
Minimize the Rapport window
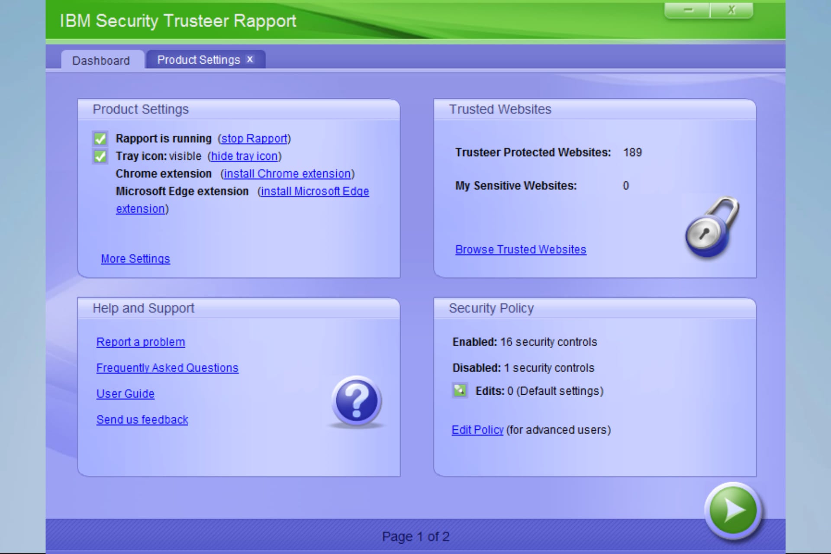click(688, 10)
